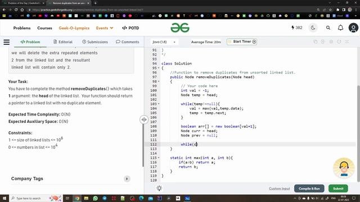Copy code using editor copy icon
This screenshot has height=202, width=360.
point(316,42)
